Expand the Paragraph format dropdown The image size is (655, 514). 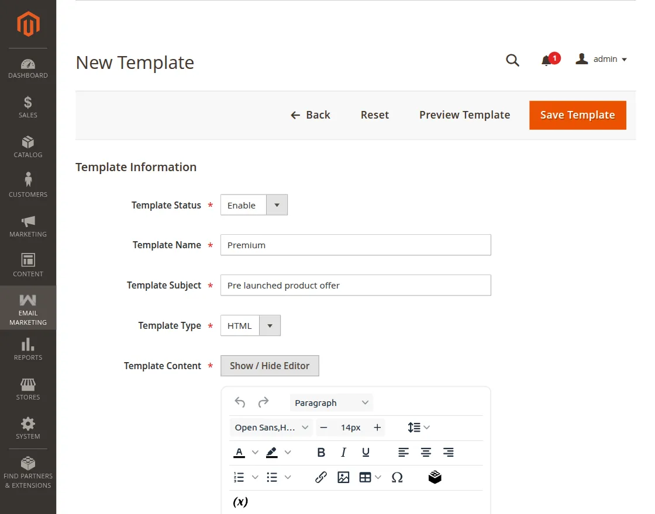pyautogui.click(x=331, y=402)
